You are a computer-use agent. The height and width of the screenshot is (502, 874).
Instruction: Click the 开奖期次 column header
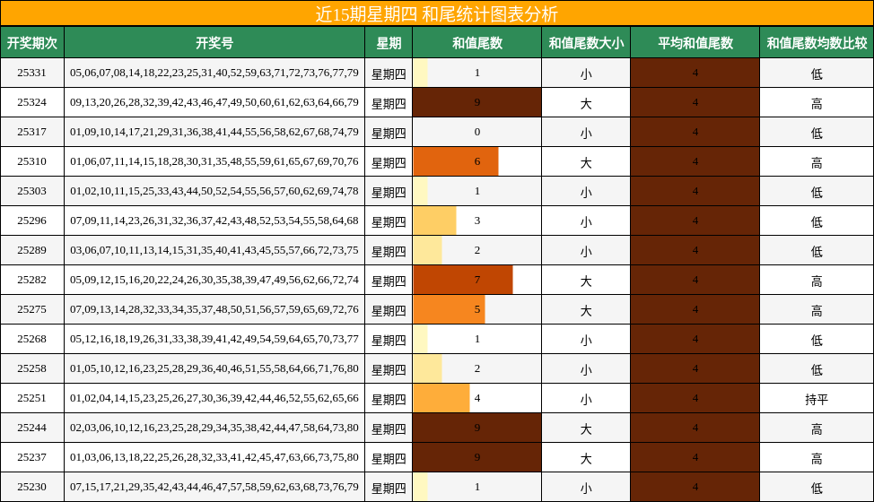tap(31, 42)
